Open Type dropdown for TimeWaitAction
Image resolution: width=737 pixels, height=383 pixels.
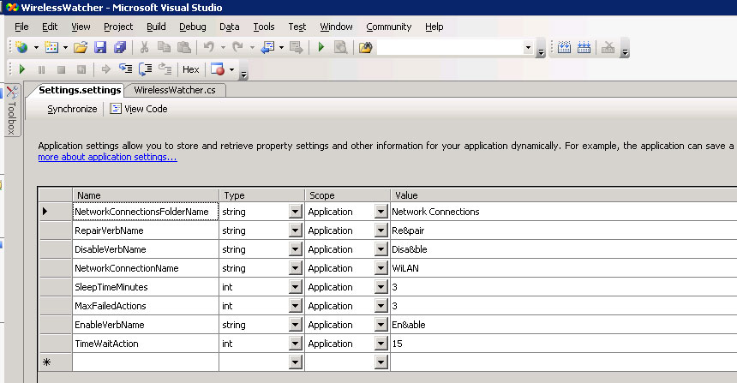295,344
